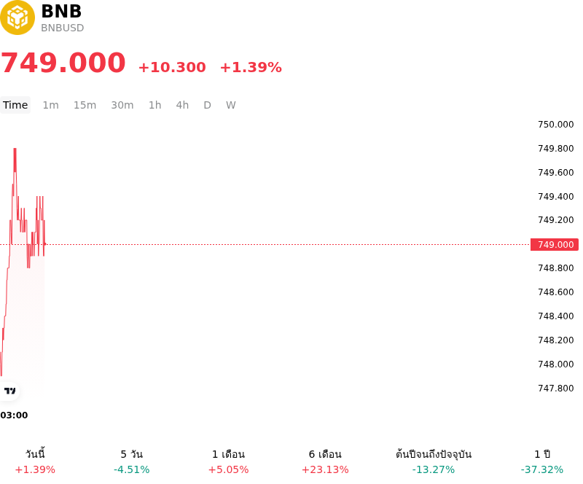This screenshot has height=484, width=583.
Task: Choose the 30m chart interval
Action: [122, 105]
